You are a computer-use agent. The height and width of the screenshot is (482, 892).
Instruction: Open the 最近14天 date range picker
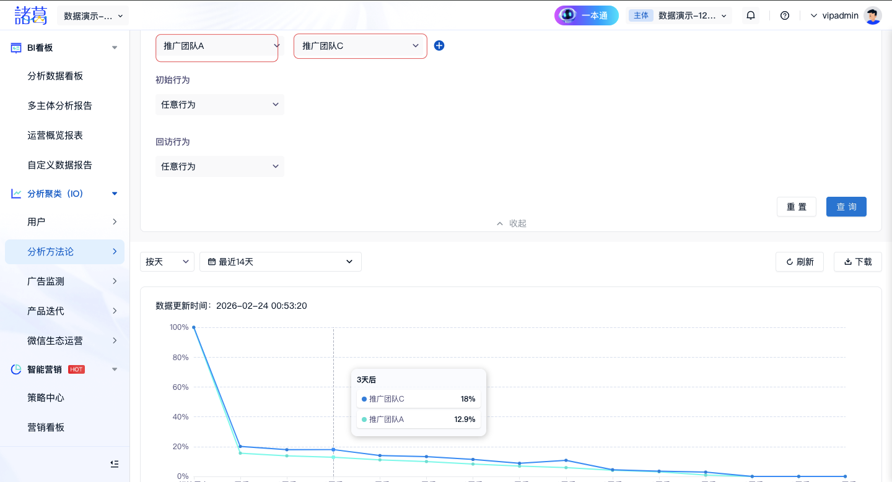(x=280, y=262)
